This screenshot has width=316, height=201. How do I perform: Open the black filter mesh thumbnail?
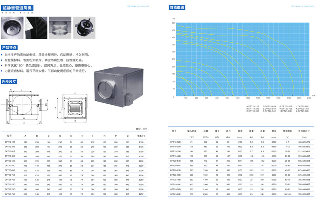(x=36, y=27)
